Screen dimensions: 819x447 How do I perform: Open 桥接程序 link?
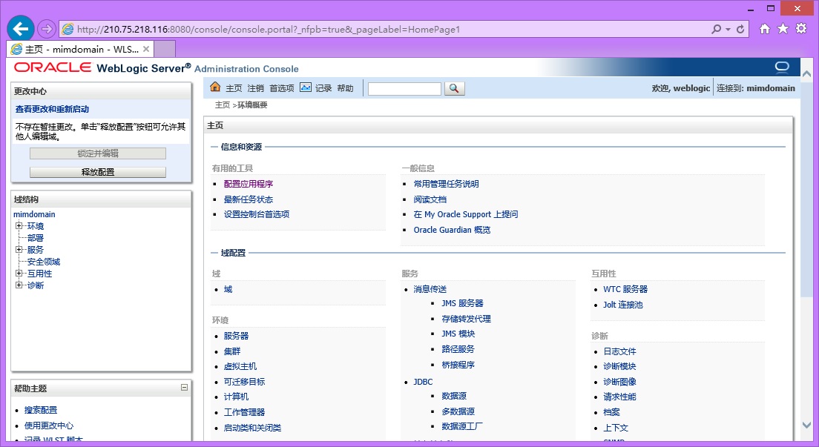pyautogui.click(x=458, y=365)
